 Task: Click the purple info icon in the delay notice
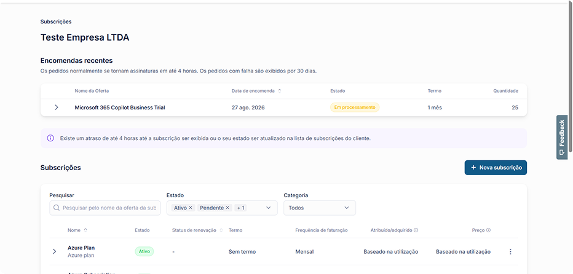(50, 138)
